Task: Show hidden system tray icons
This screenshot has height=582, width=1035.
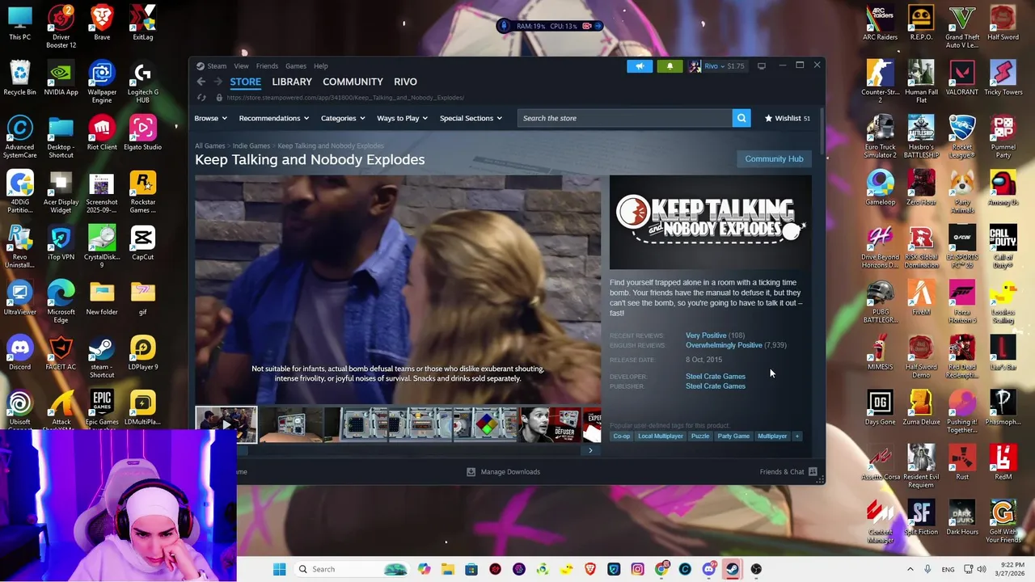Action: (x=910, y=569)
